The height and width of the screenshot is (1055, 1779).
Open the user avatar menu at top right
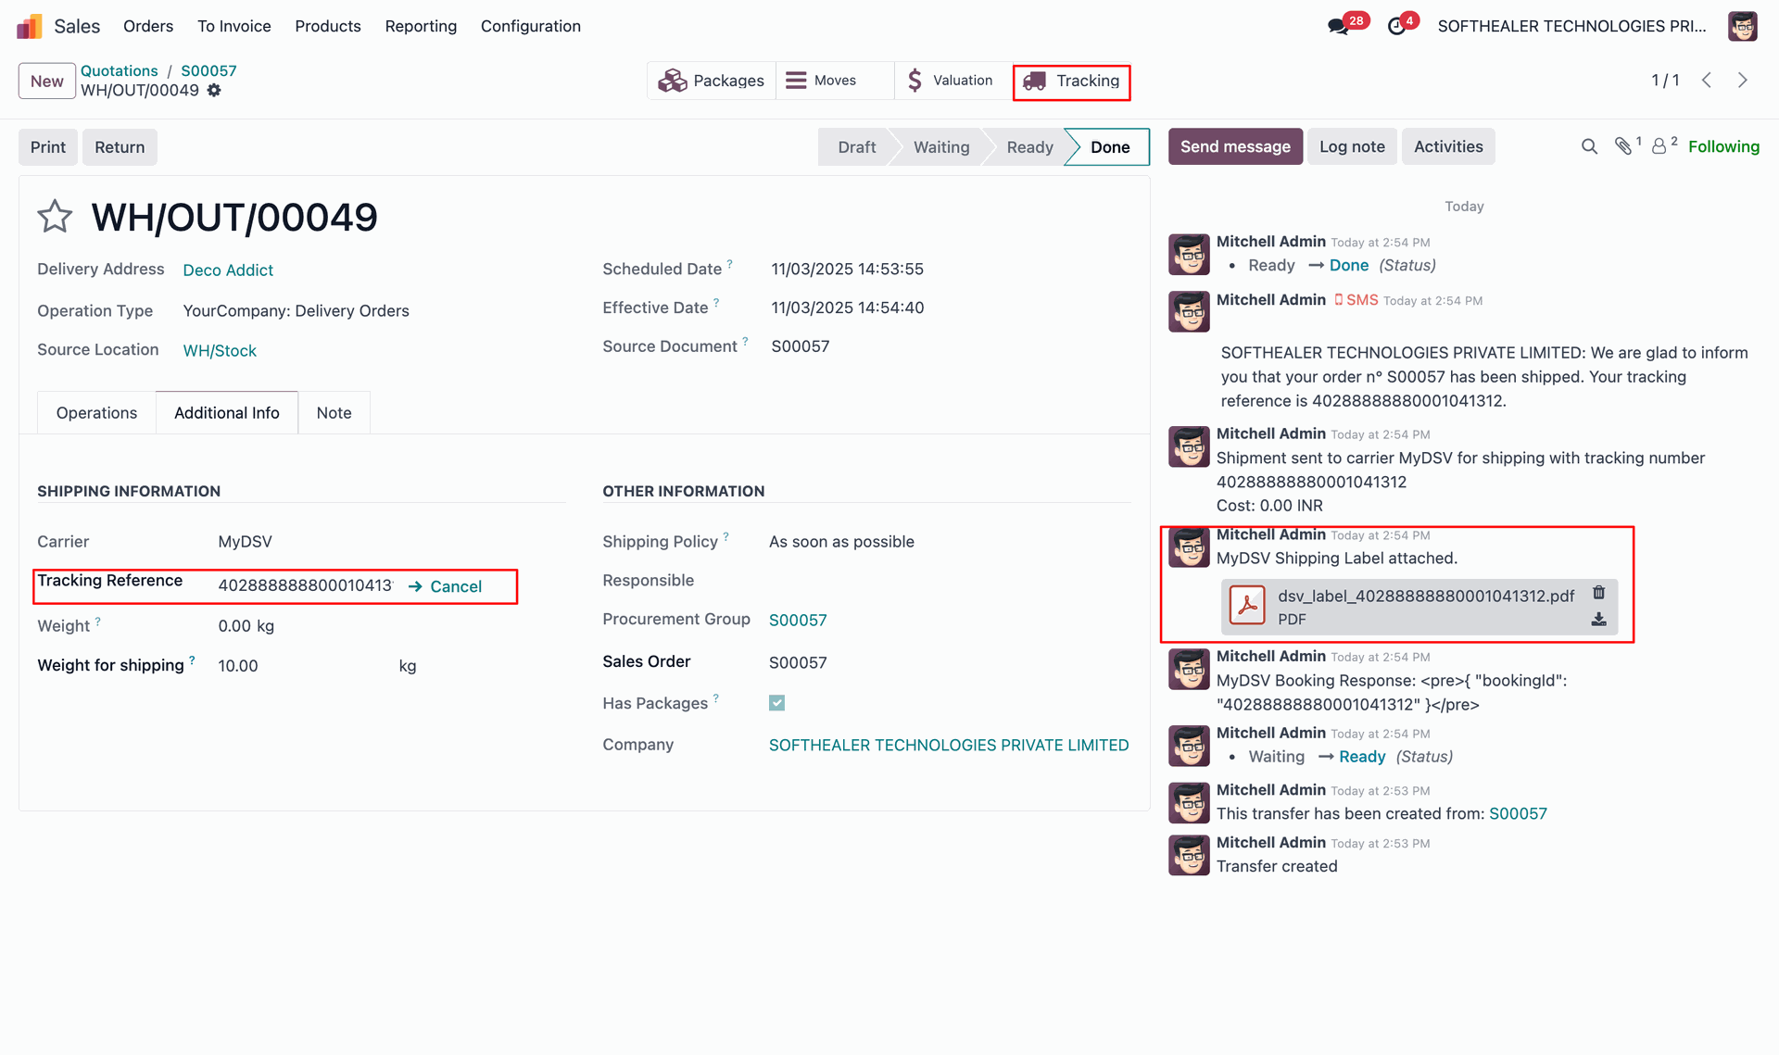point(1742,27)
